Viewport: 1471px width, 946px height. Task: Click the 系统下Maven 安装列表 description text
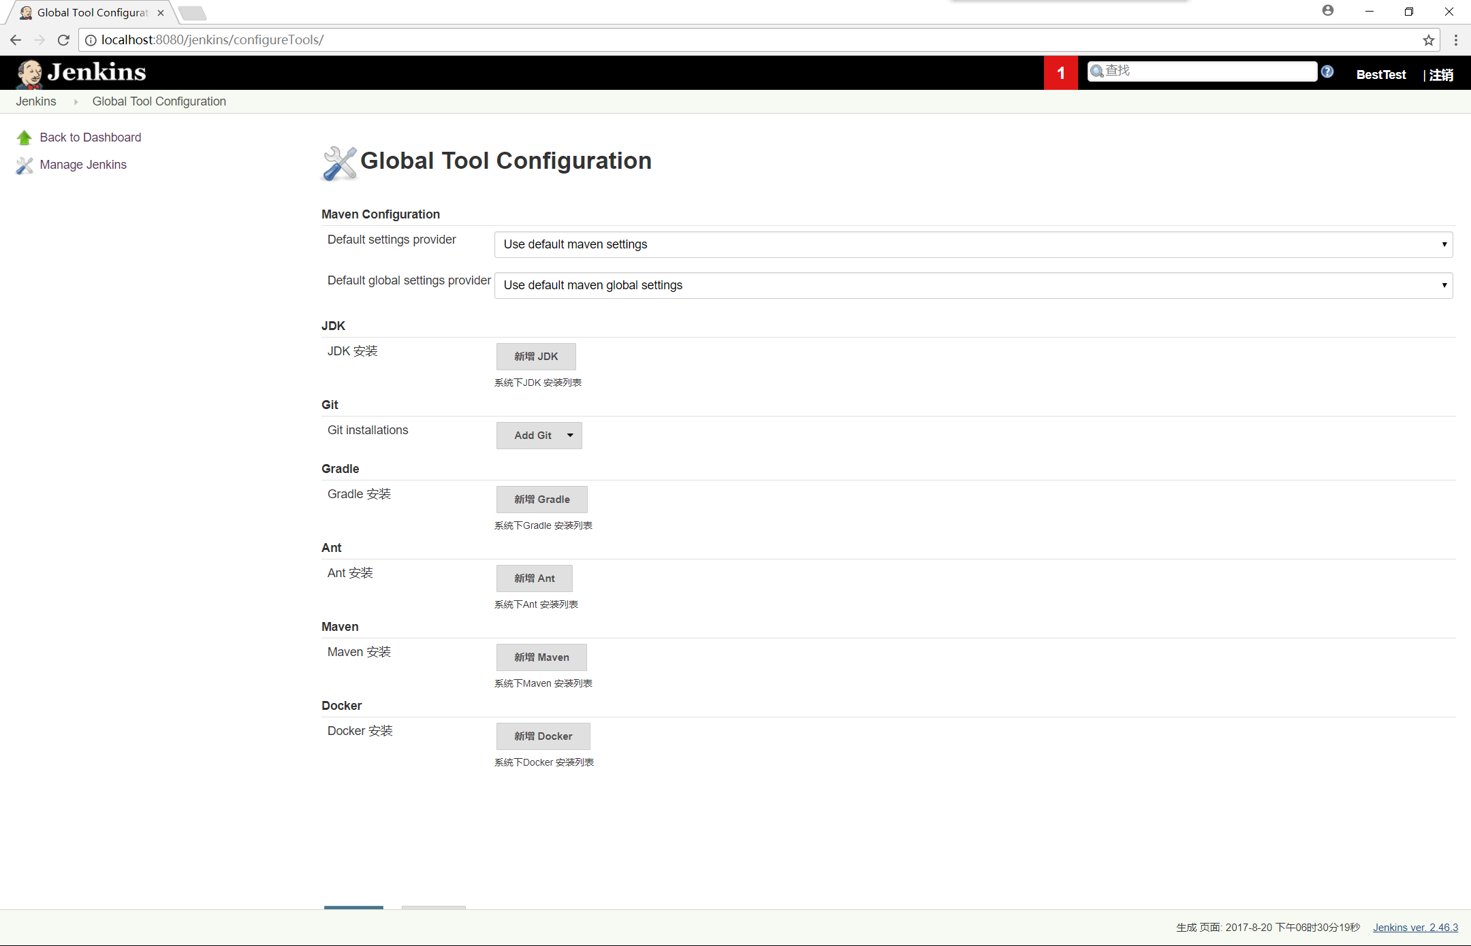pyautogui.click(x=543, y=683)
